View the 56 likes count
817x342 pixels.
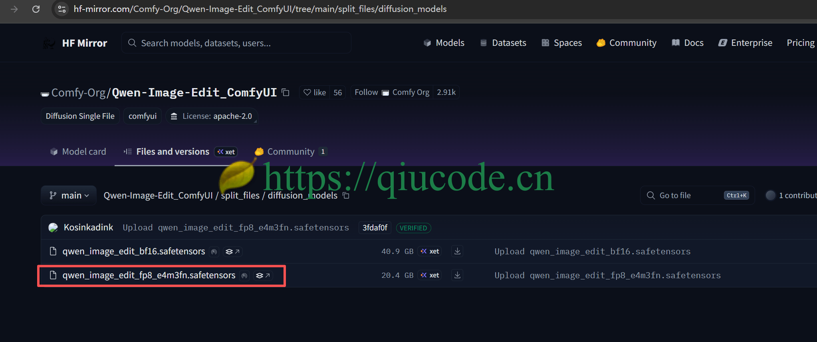(338, 92)
